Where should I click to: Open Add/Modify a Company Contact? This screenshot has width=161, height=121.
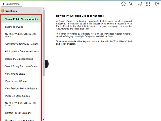pyautogui.click(x=21, y=44)
